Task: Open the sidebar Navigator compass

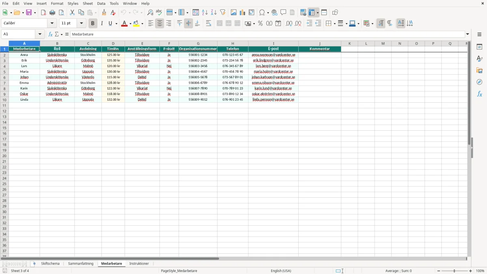Action: tap(479, 82)
